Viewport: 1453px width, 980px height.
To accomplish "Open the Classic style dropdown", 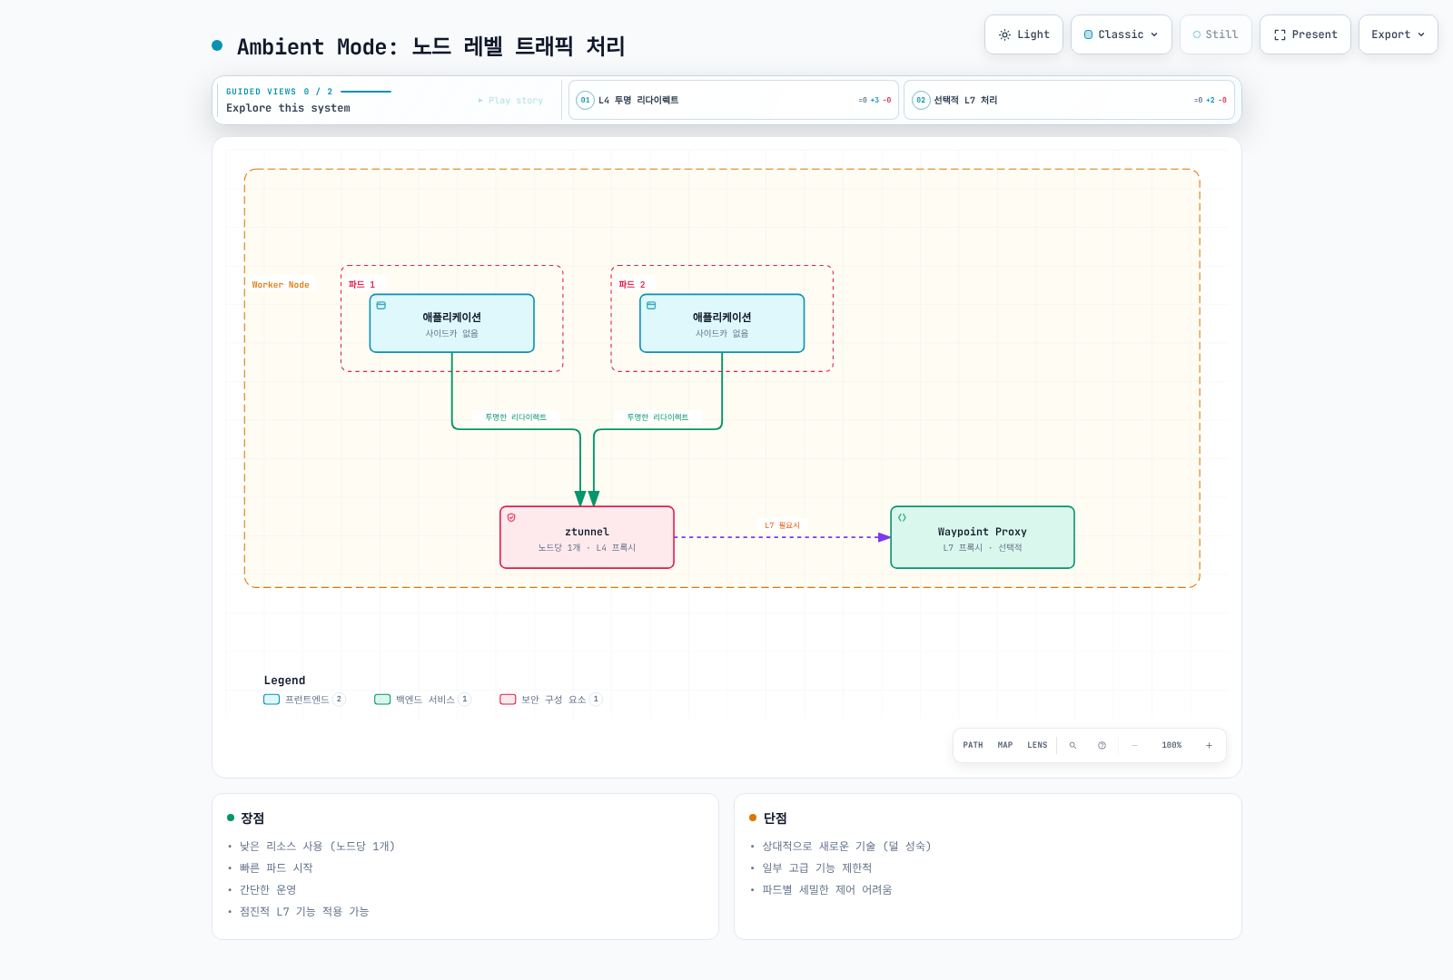I will (x=1121, y=34).
